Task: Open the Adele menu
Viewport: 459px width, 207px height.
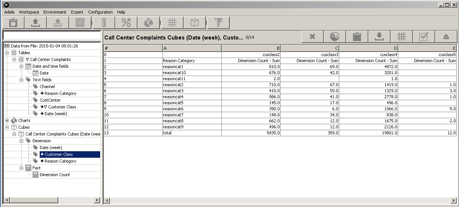Action: 9,12
